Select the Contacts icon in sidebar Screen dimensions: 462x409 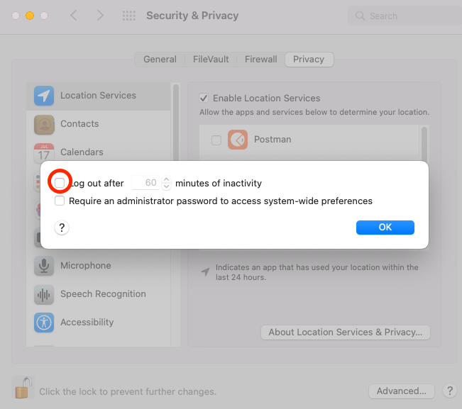[44, 124]
